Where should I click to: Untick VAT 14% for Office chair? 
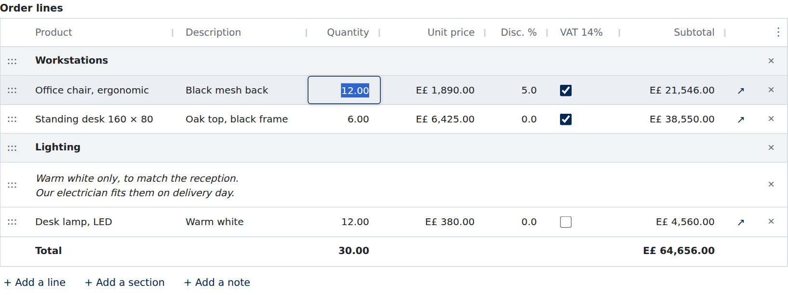566,90
